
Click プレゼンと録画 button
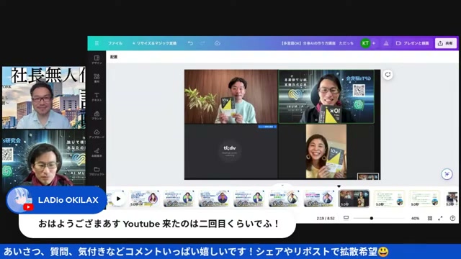pos(413,43)
